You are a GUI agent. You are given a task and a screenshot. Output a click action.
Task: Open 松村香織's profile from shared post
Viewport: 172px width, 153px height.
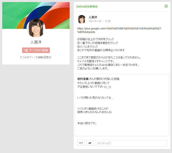(83, 79)
